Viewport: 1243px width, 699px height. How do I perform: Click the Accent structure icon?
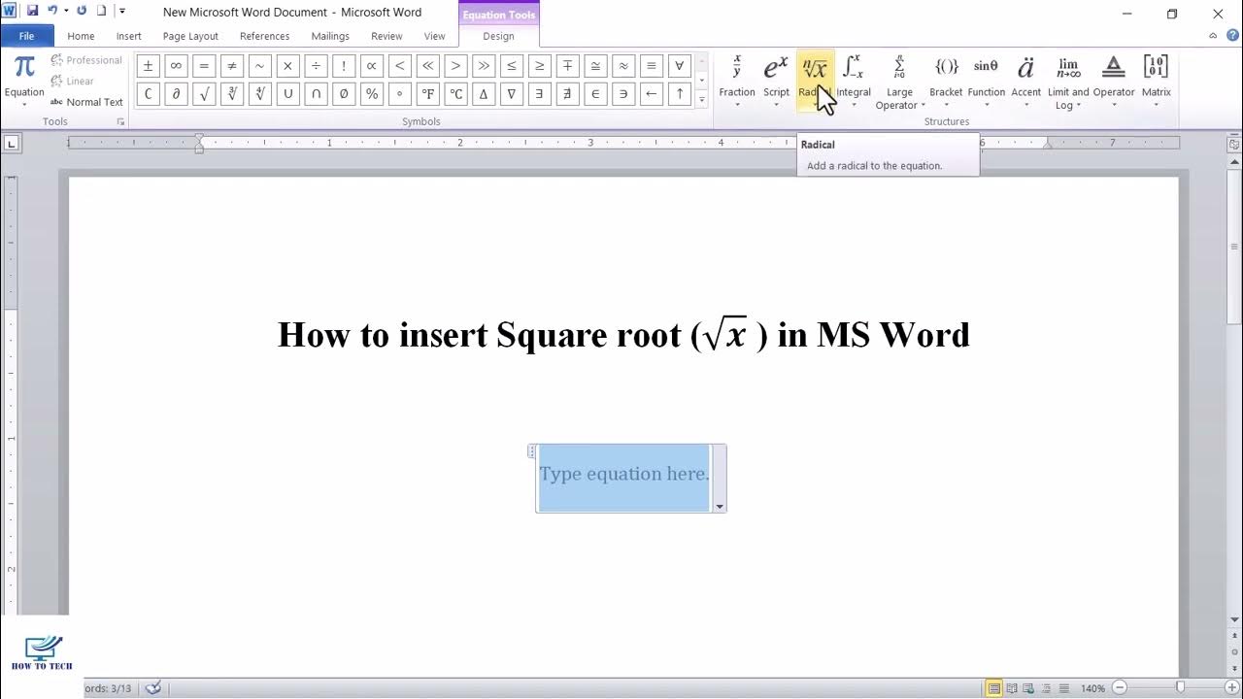point(1025,80)
